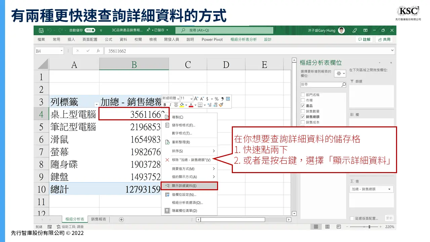Select 隱藏欄位清單(D) menu item

click(x=189, y=211)
